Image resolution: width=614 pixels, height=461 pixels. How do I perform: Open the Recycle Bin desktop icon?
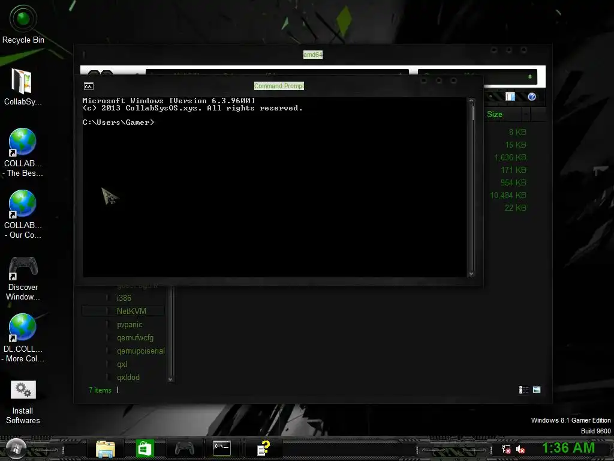[x=23, y=24]
